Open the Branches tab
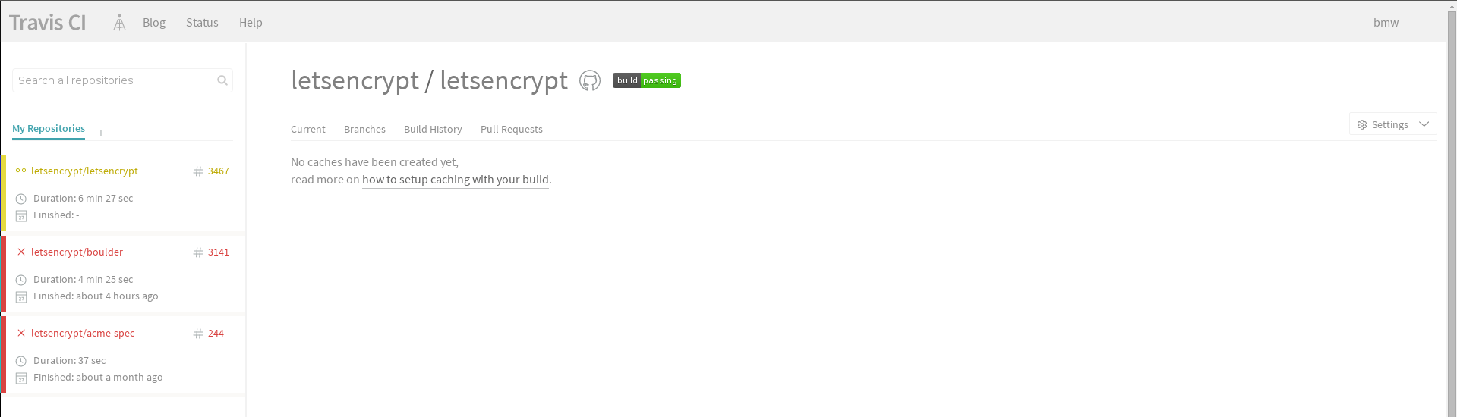The image size is (1457, 417). pos(364,129)
